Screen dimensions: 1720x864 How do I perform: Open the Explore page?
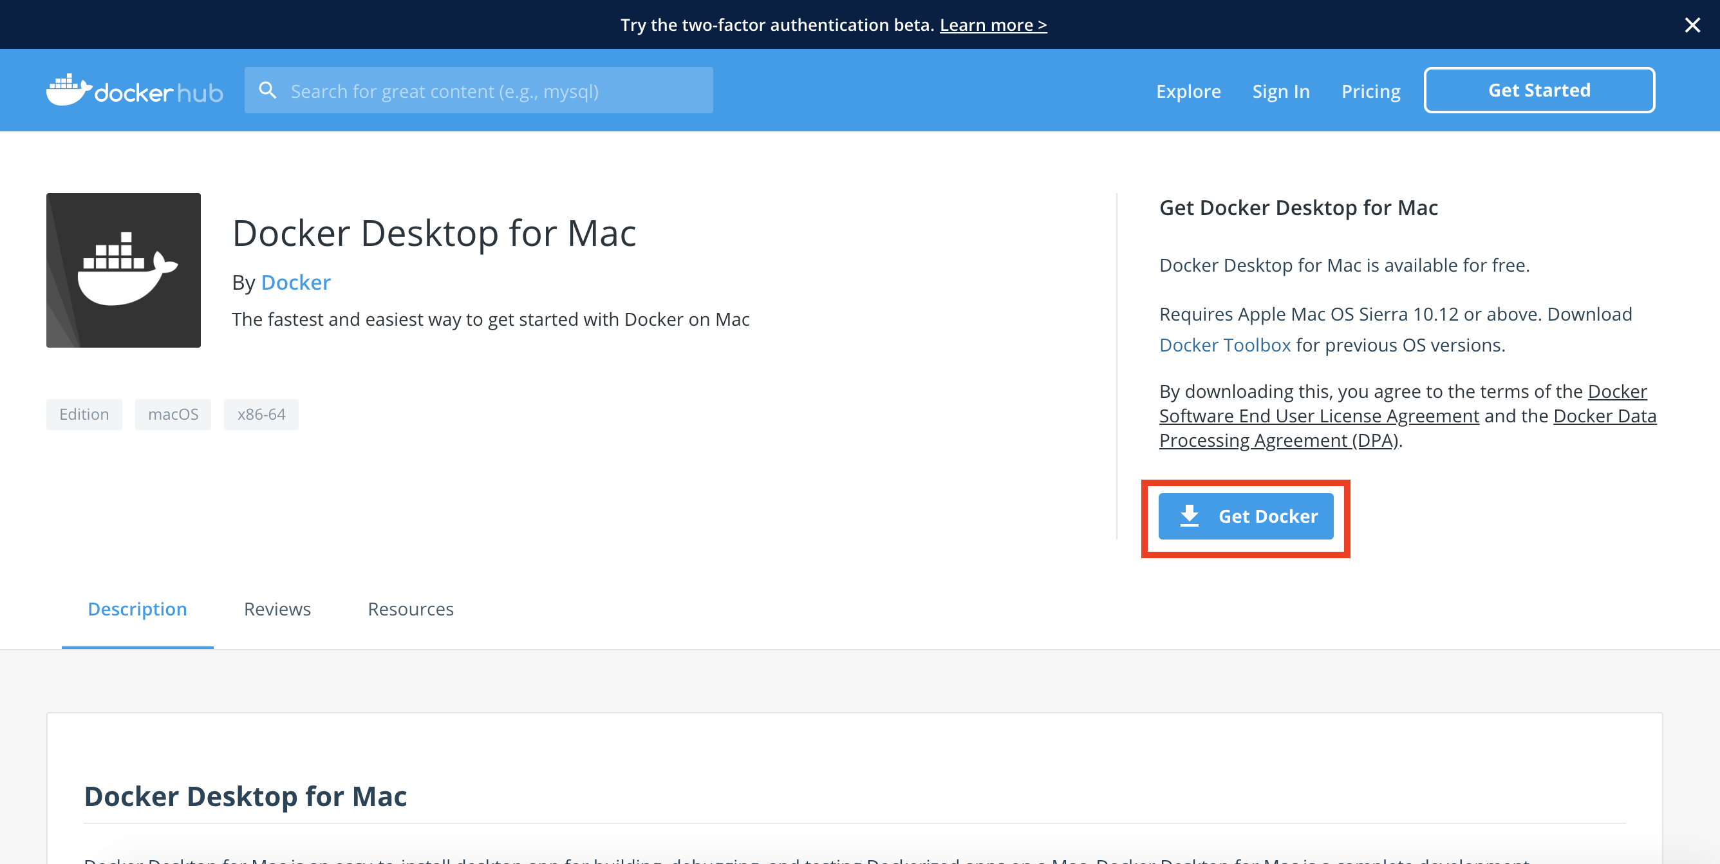[x=1188, y=91]
